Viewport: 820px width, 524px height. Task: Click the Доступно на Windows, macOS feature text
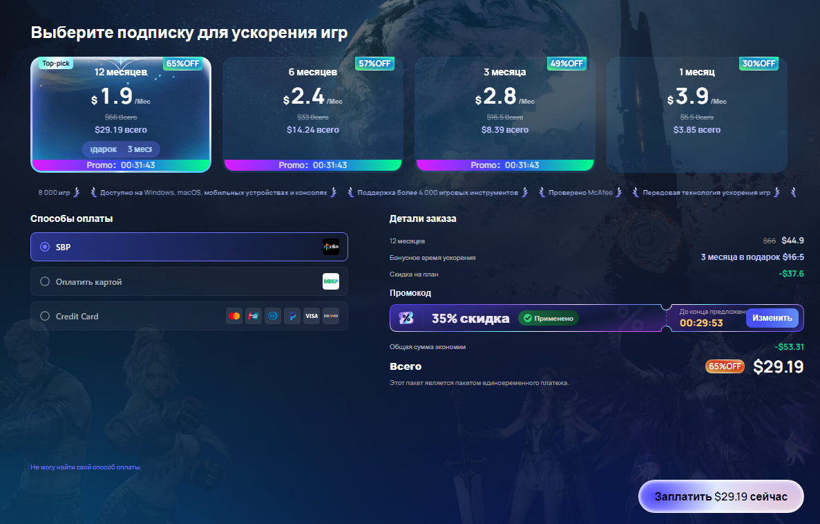(213, 193)
